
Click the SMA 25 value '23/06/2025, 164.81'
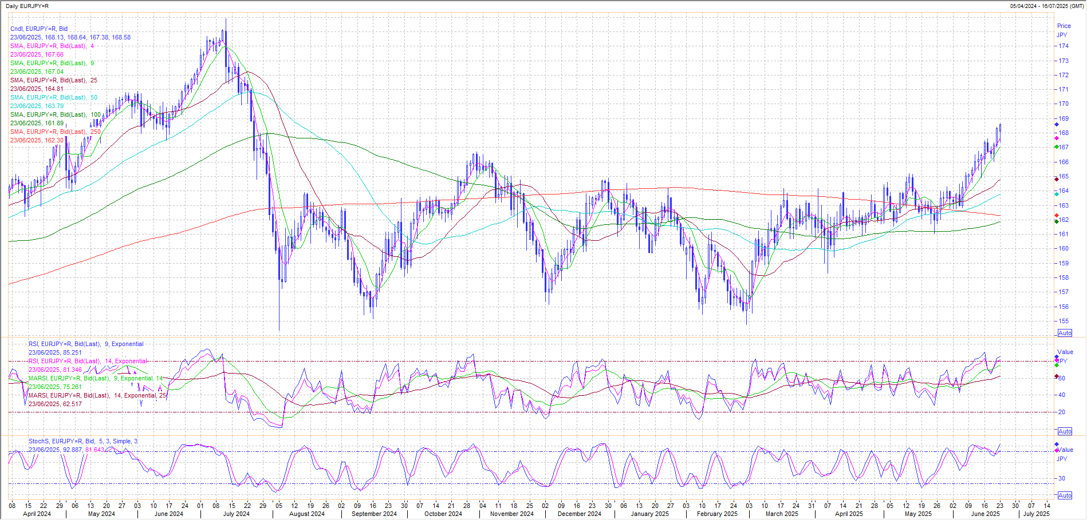(x=37, y=89)
